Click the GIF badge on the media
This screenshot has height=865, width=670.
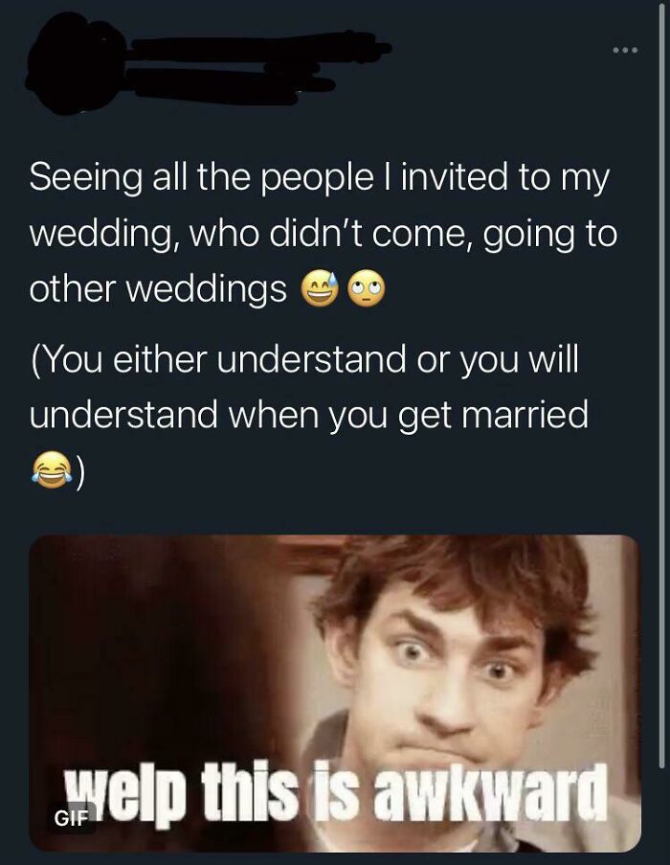(x=71, y=819)
